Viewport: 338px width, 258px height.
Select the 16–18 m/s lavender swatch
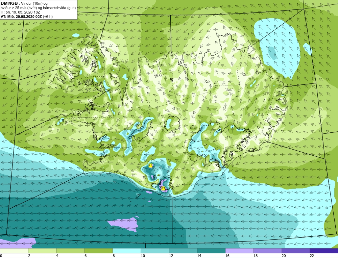click(240, 251)
